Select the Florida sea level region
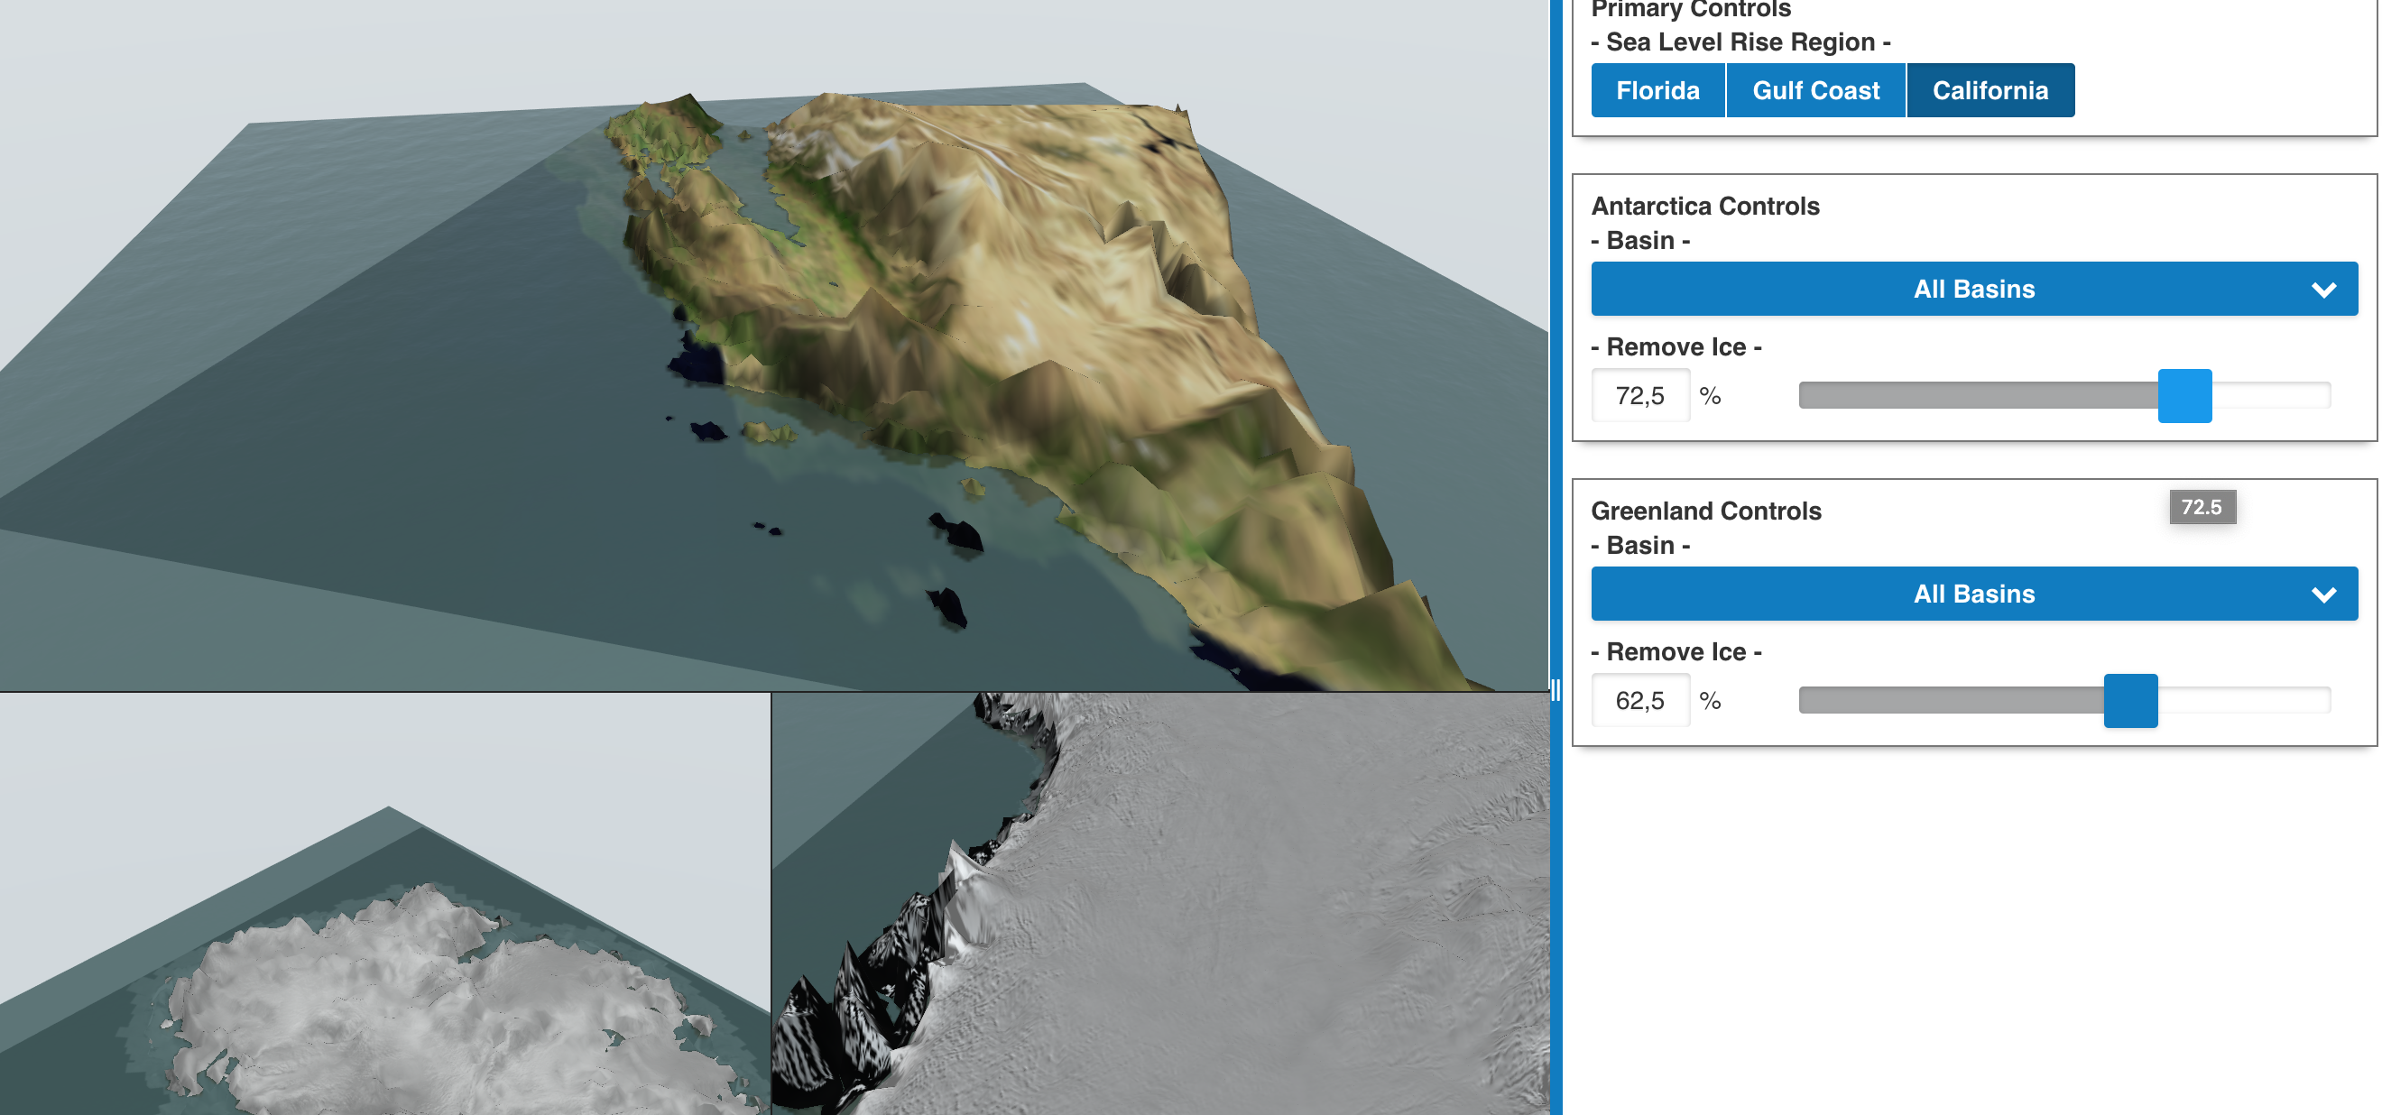 [1657, 90]
